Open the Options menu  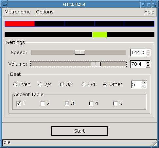pos(45,12)
